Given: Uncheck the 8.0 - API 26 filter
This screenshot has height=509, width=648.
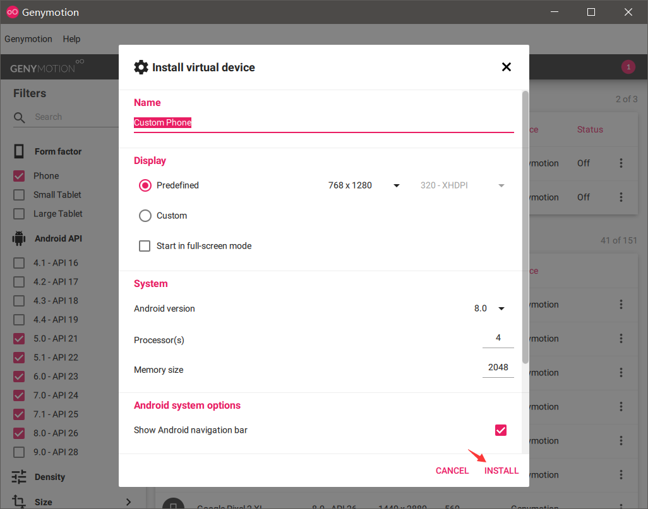Looking at the screenshot, I should [19, 433].
